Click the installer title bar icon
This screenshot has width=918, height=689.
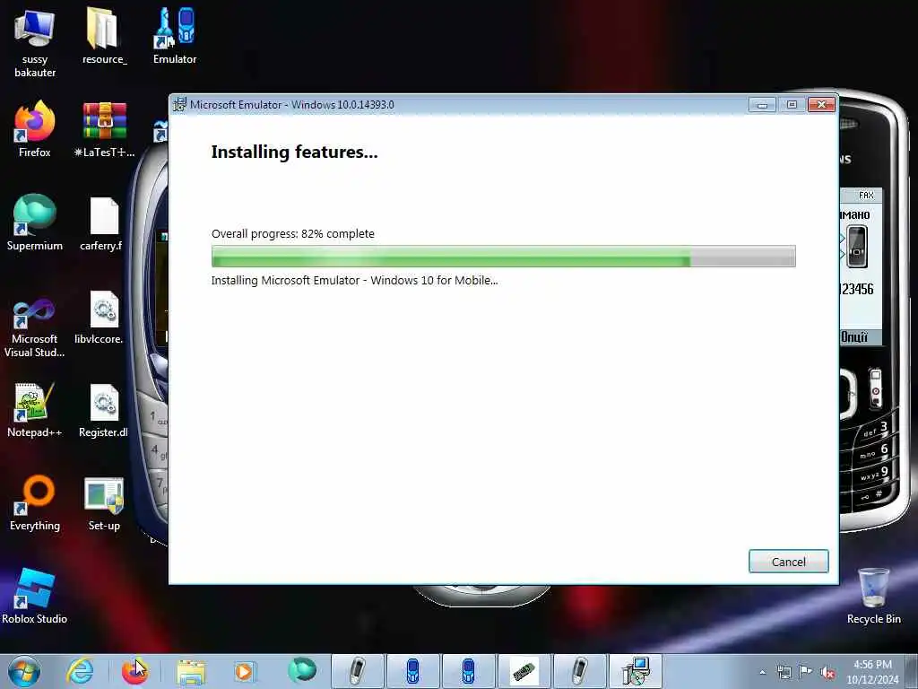(x=179, y=104)
